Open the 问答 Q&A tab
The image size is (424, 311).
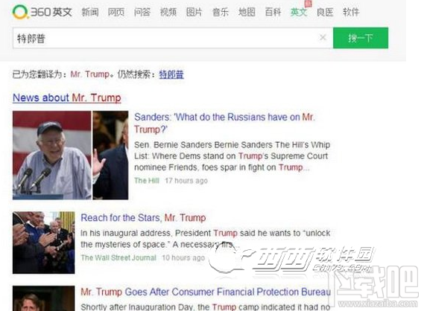(x=142, y=12)
